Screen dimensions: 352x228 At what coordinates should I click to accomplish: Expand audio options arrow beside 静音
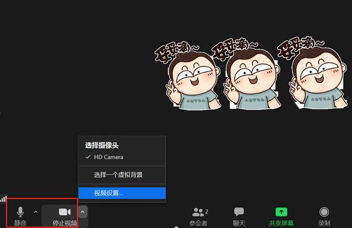click(x=35, y=212)
